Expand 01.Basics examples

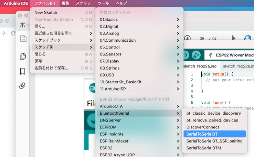point(139,19)
